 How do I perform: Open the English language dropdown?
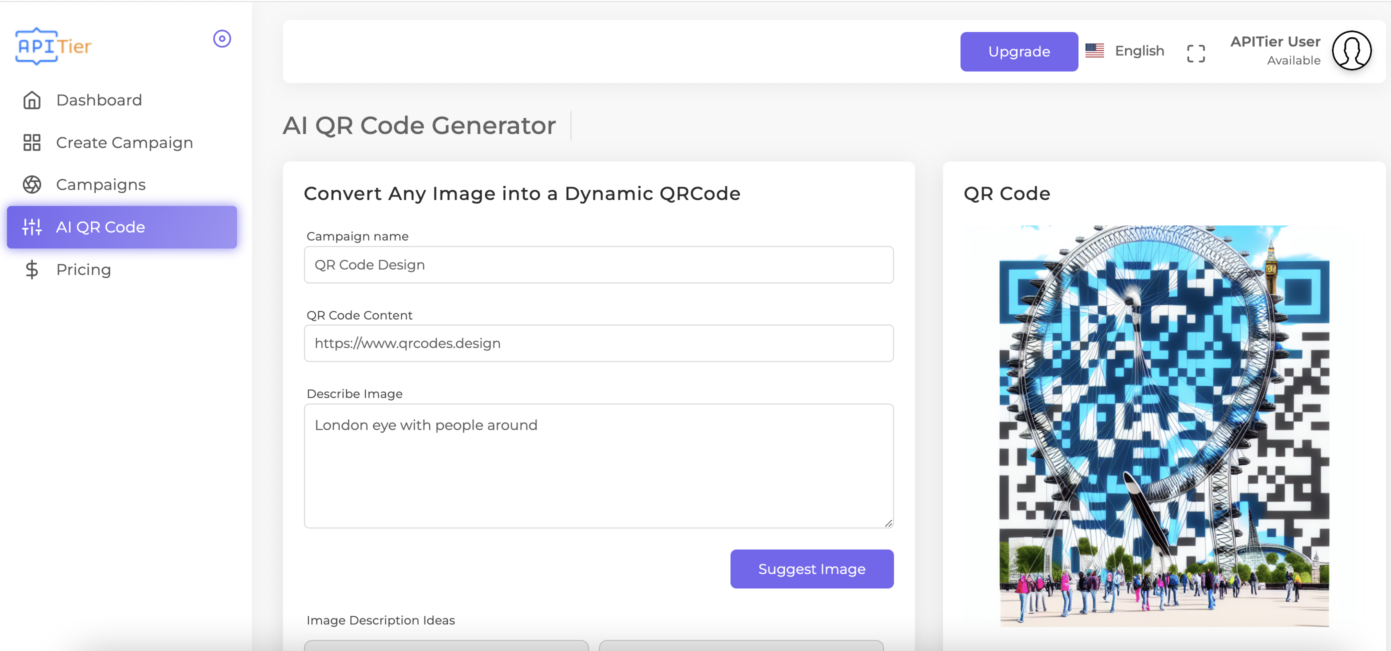(x=1139, y=50)
